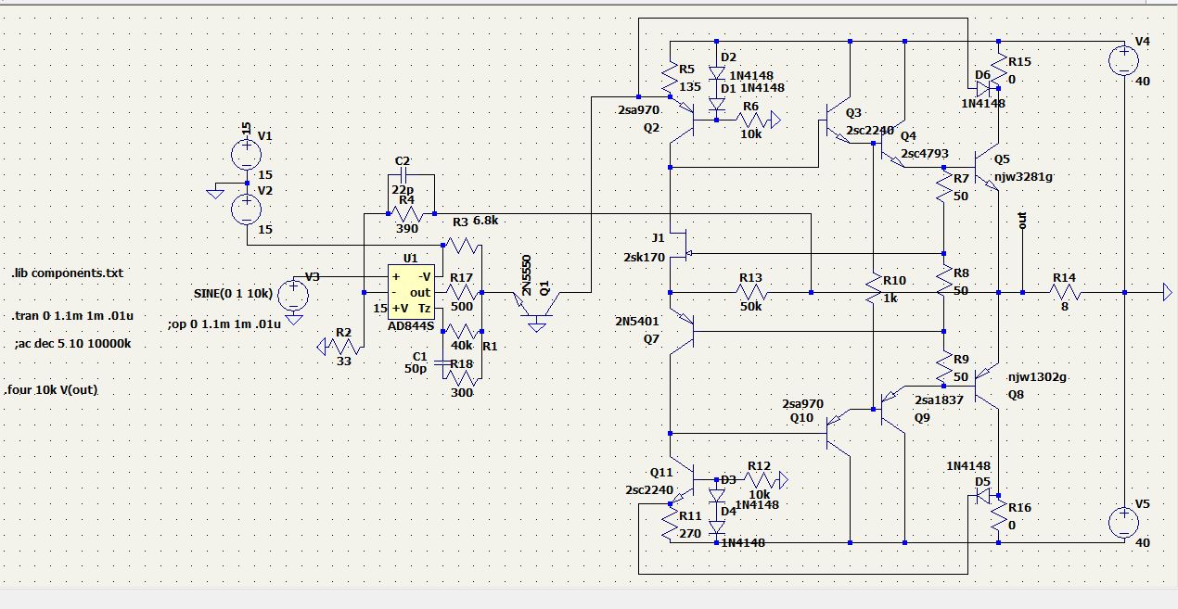Viewport: 1178px width, 609px height.
Task: Click resistor R6 symbol
Action: coord(750,119)
